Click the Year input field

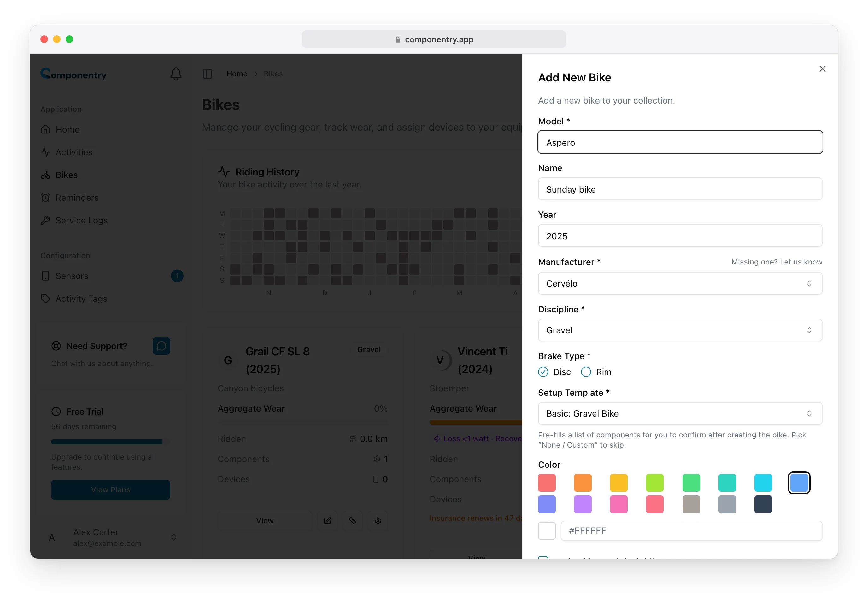click(x=680, y=236)
